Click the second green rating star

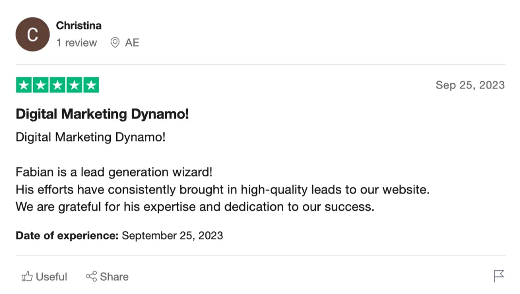tap(41, 85)
